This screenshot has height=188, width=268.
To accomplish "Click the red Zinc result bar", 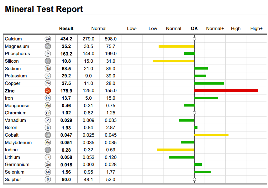I will point(226,91).
